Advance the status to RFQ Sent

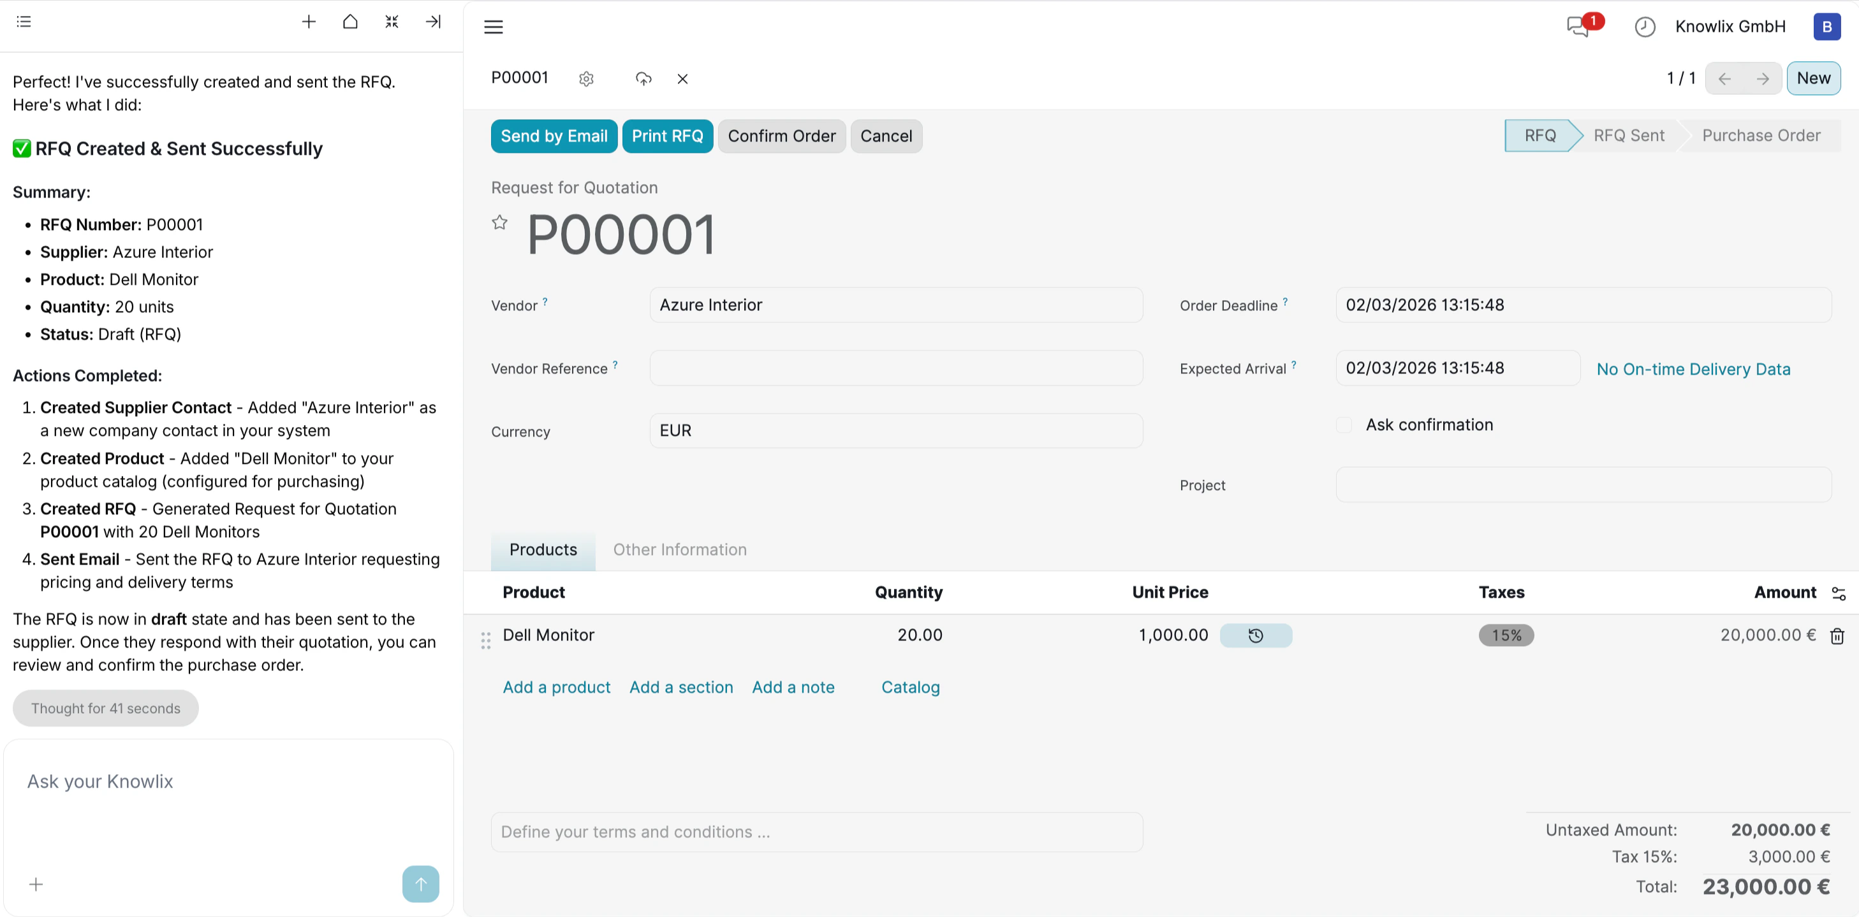pos(1629,136)
